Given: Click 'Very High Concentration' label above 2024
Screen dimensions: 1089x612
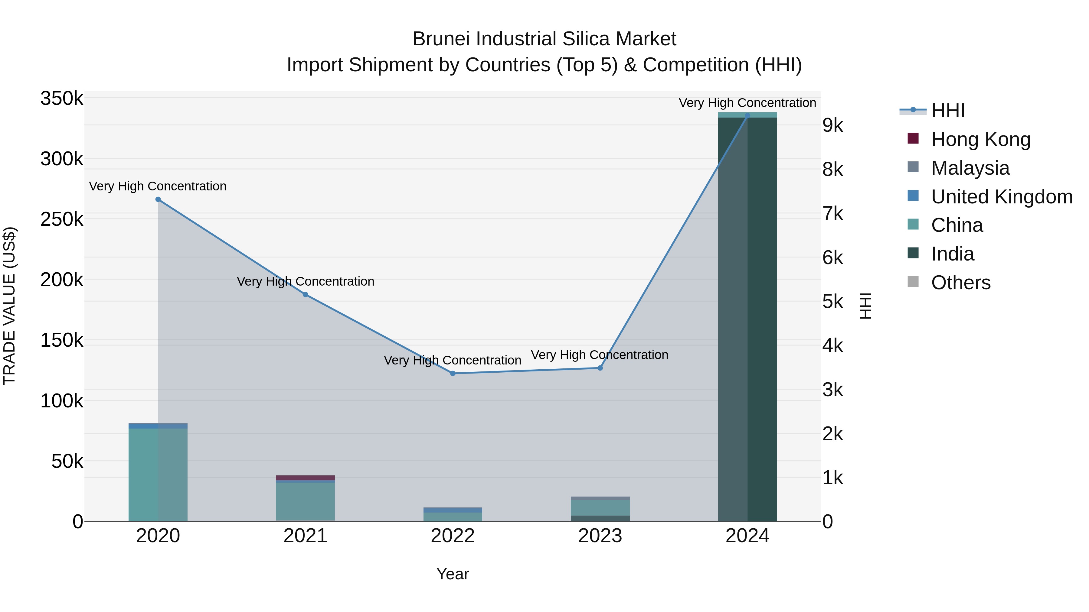Looking at the screenshot, I should [x=747, y=103].
